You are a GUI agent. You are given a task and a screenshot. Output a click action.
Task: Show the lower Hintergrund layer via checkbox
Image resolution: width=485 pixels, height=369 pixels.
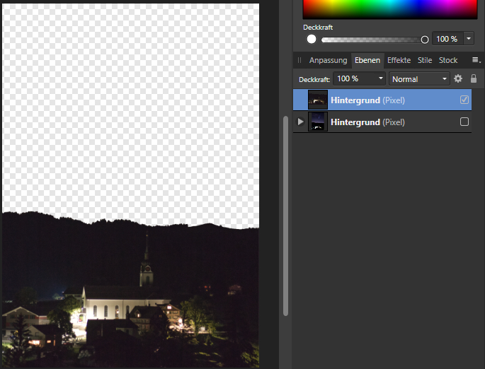[464, 122]
